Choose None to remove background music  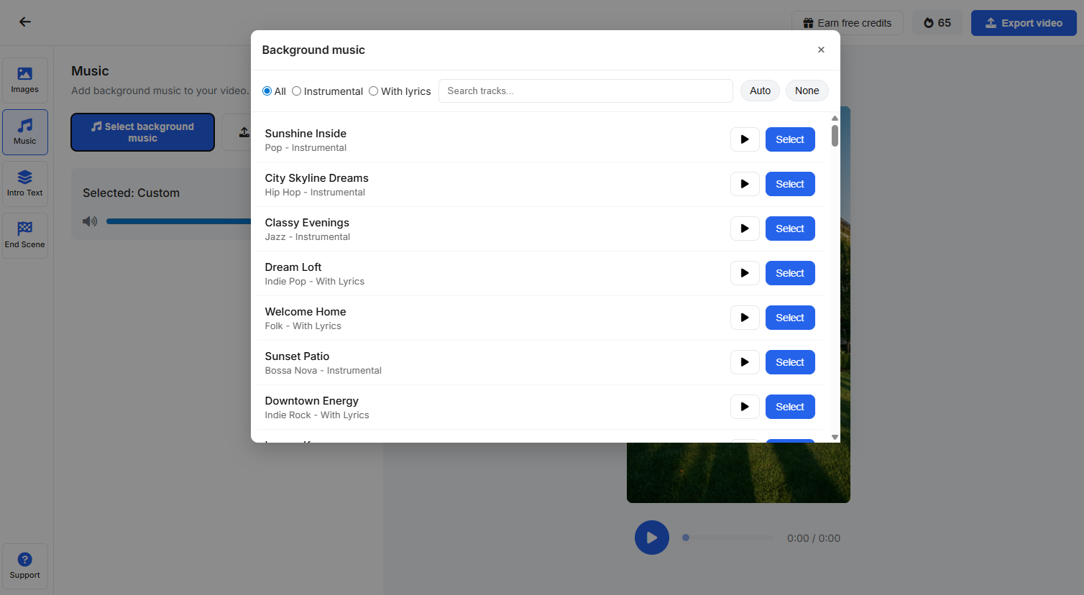807,91
